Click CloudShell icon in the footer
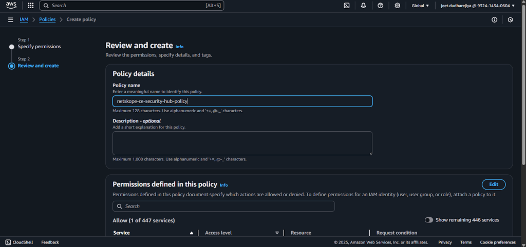This screenshot has height=247, width=526. coord(8,242)
